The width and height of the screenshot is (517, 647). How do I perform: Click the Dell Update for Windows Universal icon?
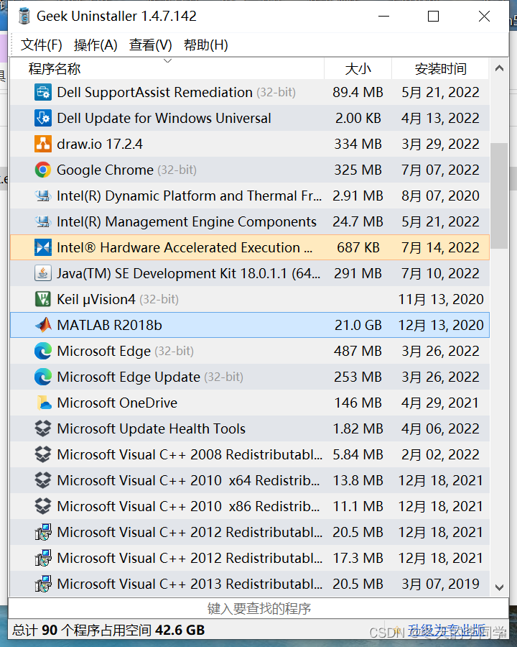43,118
